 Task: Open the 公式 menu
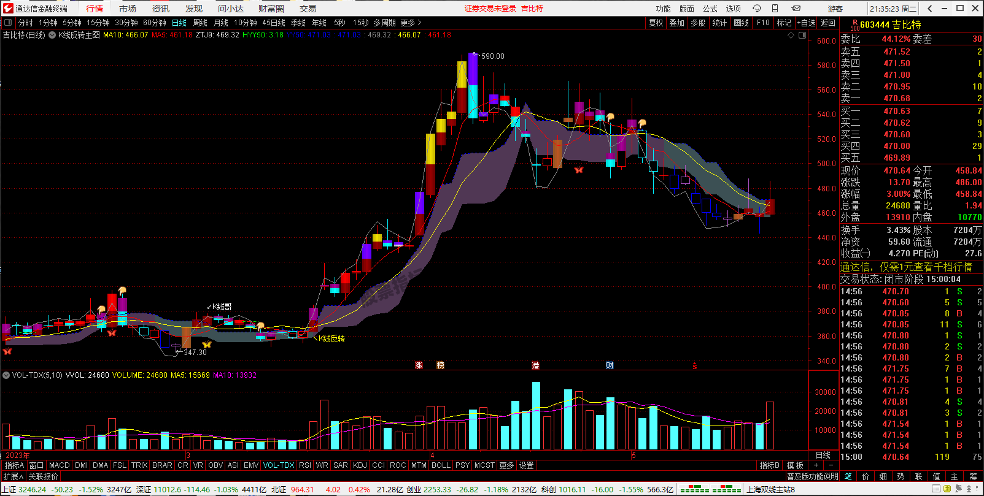(710, 9)
